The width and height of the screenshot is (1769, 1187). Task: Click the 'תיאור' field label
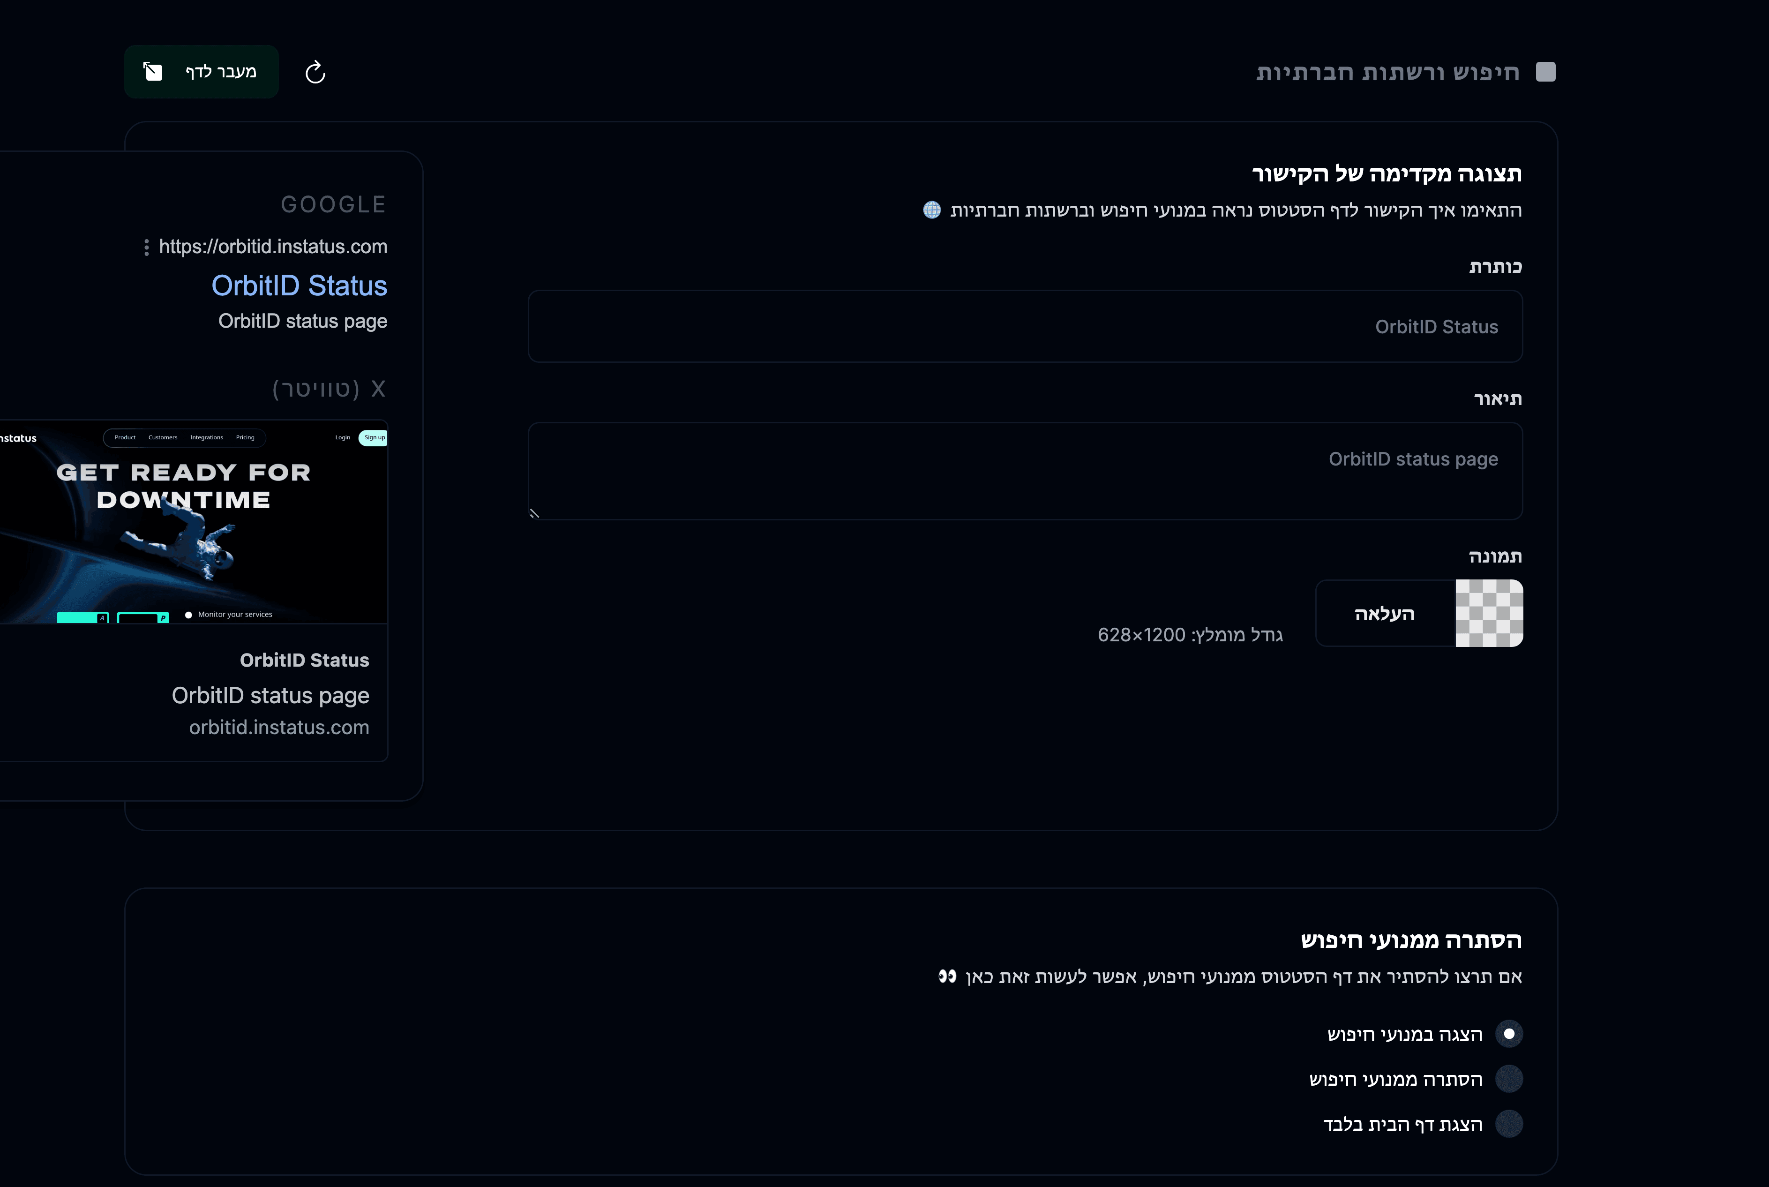point(1497,399)
